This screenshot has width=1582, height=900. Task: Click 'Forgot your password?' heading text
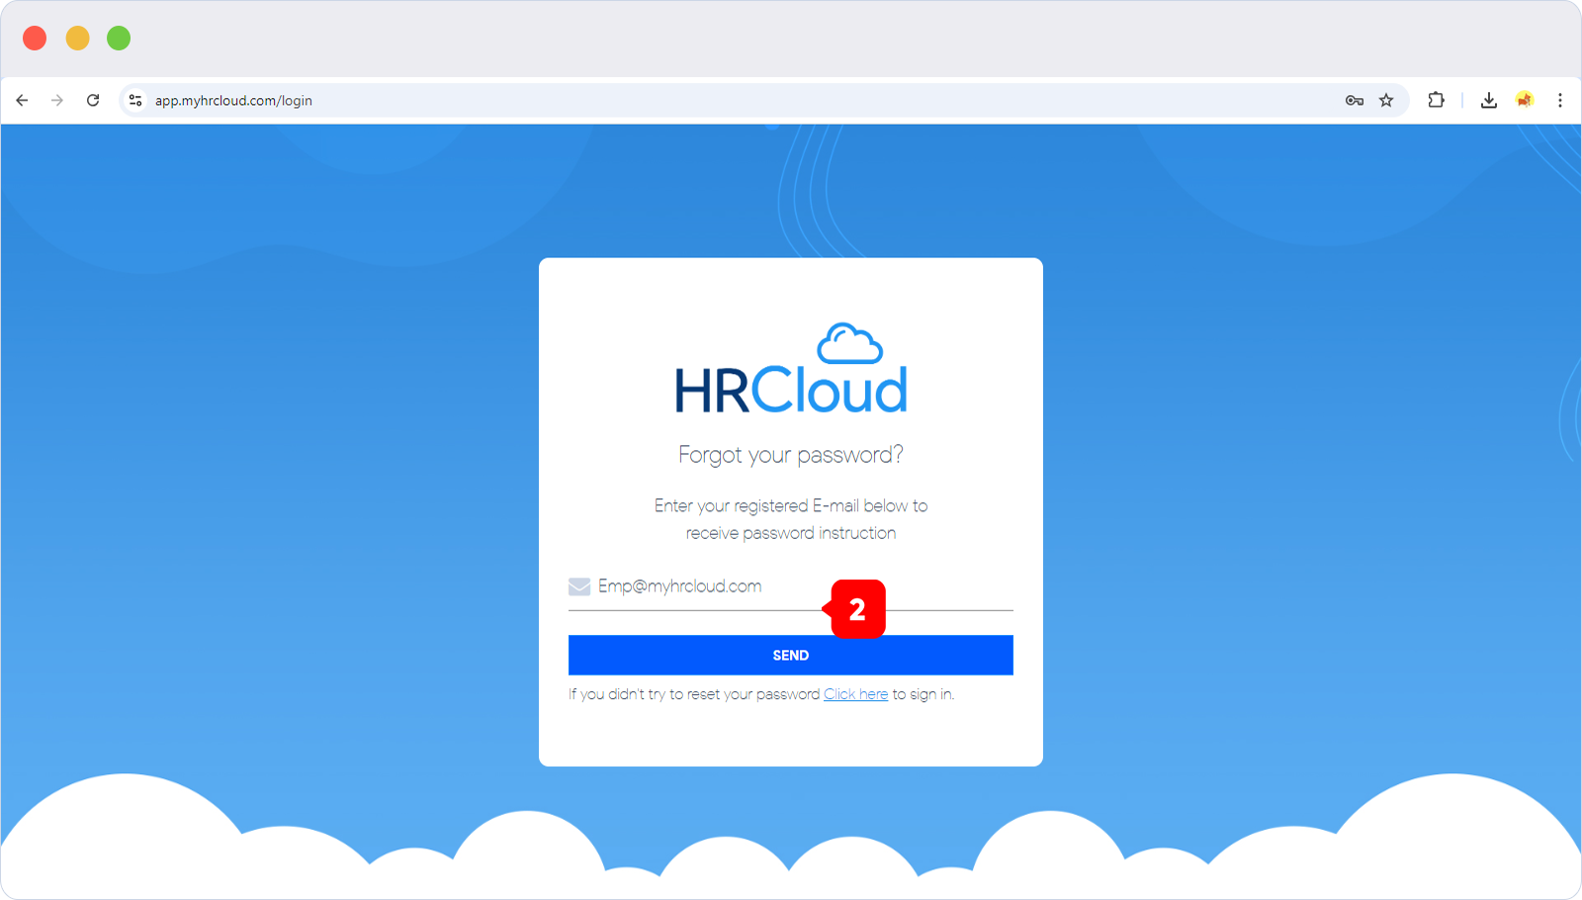pos(791,455)
